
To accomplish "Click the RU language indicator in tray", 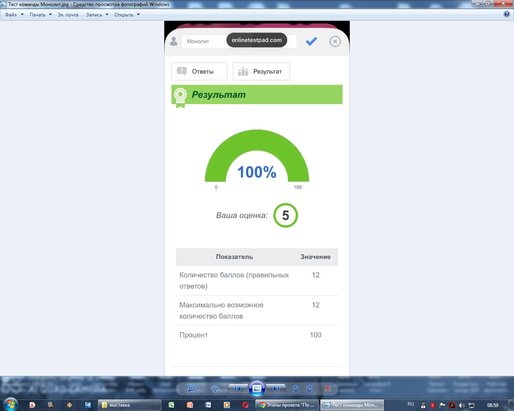I will point(411,405).
